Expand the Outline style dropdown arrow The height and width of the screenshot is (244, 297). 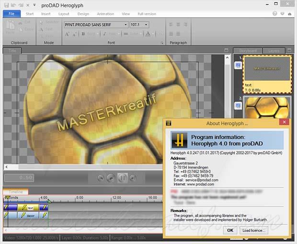[141, 34]
